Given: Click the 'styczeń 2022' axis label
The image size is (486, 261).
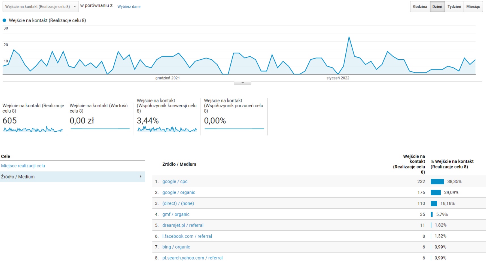Looking at the screenshot, I should click(x=338, y=78).
